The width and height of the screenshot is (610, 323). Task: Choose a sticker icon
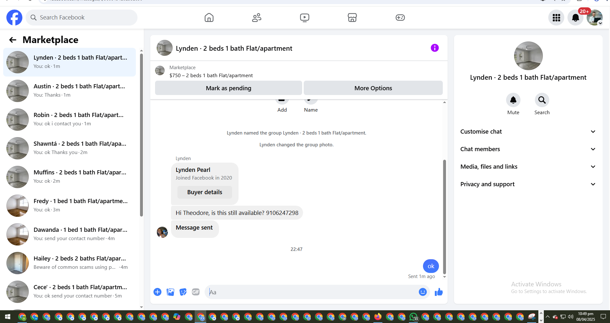(x=183, y=292)
